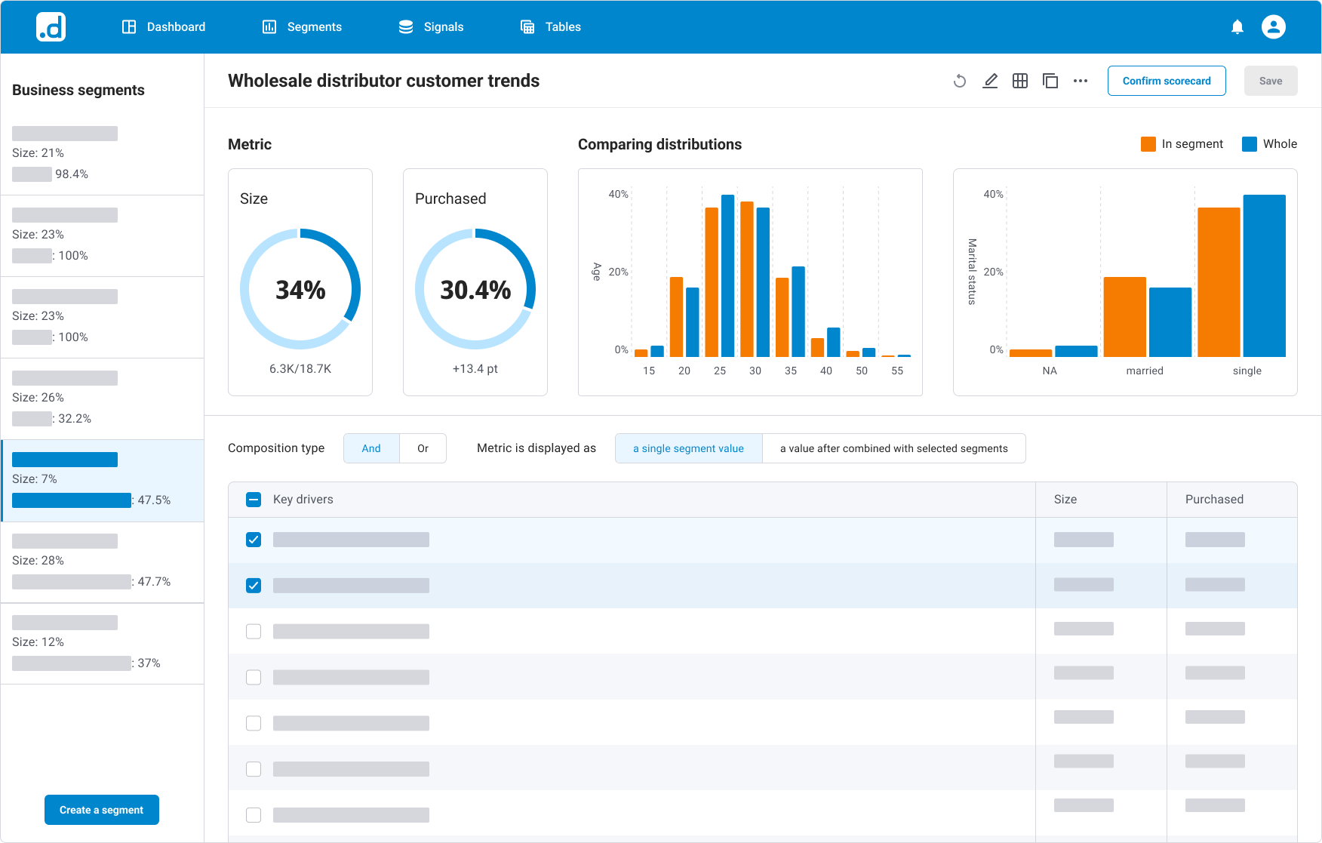Click the 47.5% progress bar
This screenshot has height=843, width=1322.
pyautogui.click(x=72, y=500)
